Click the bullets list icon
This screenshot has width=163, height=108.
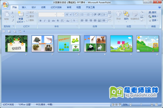(82, 15)
